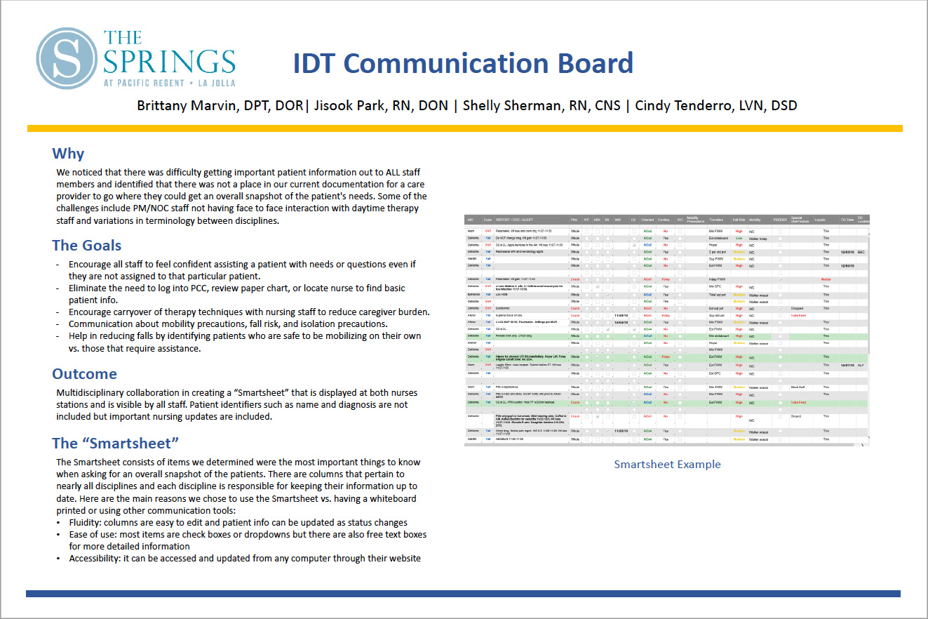
Task: Click the Oriented column header
Action: pyautogui.click(x=647, y=220)
